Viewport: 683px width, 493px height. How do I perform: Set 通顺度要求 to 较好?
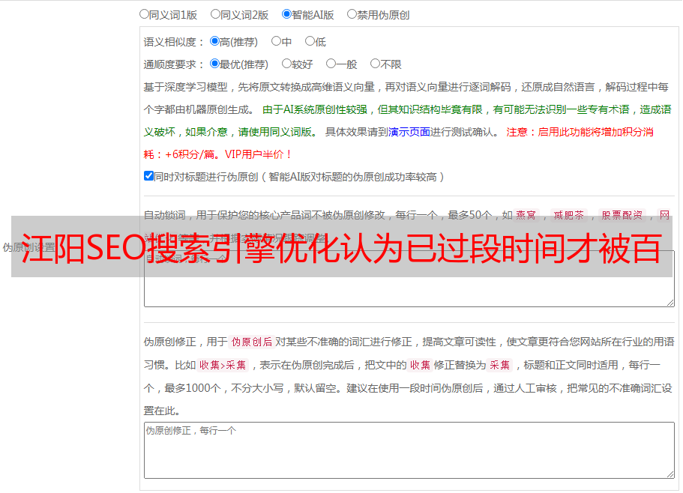tap(286, 64)
